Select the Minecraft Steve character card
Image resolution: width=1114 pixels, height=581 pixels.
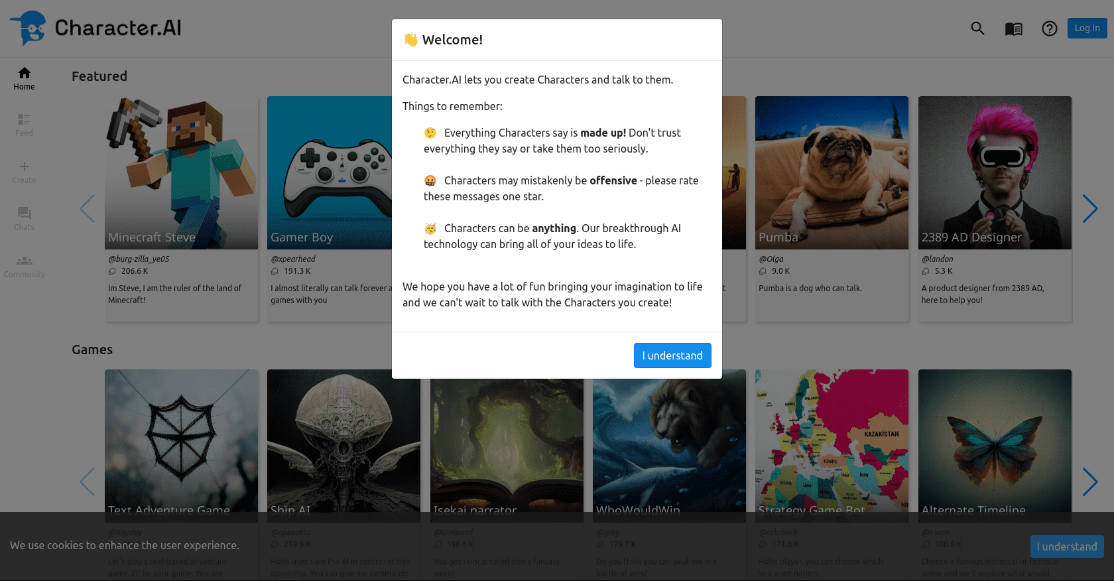pos(181,172)
